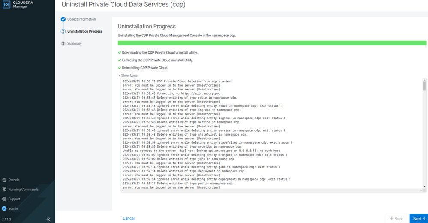Click the 'Downloading the CDP Private Cloud uninstall utility' text
428x223 pixels.
[160, 52]
